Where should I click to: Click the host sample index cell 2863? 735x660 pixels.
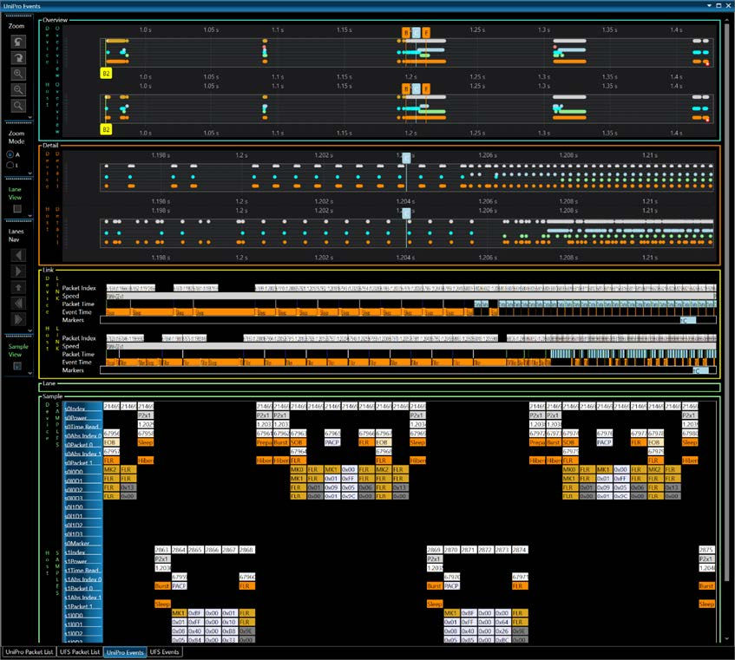[162, 550]
